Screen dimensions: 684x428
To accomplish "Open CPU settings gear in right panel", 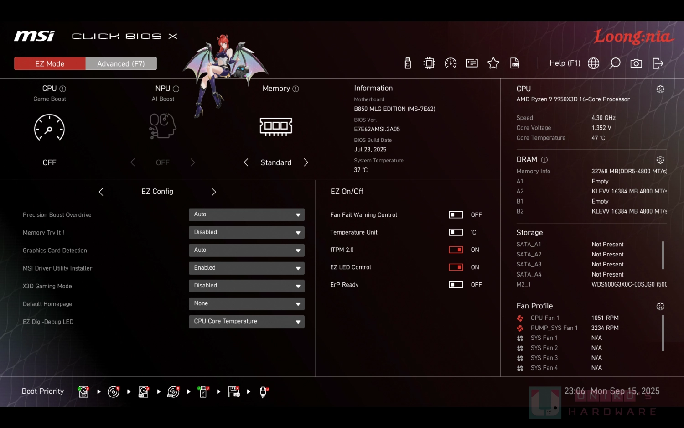I will (660, 89).
